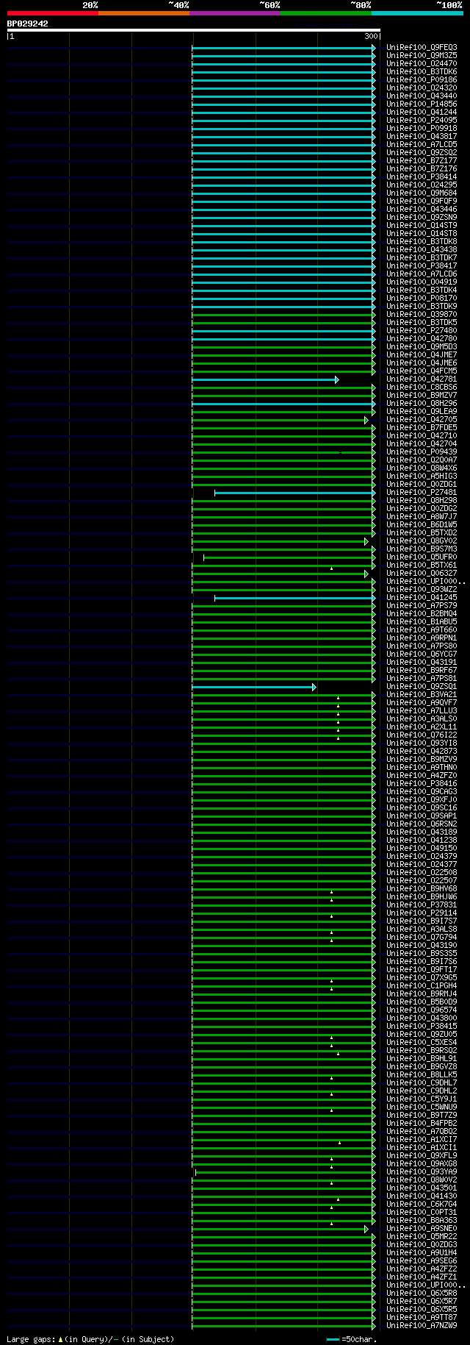Select hit label UniRef100_Q14ST9
Image resolution: width=470 pixels, height=1345 pixels.
(x=422, y=226)
